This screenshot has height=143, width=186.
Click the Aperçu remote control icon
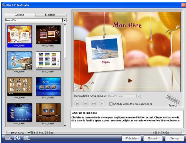(173, 99)
